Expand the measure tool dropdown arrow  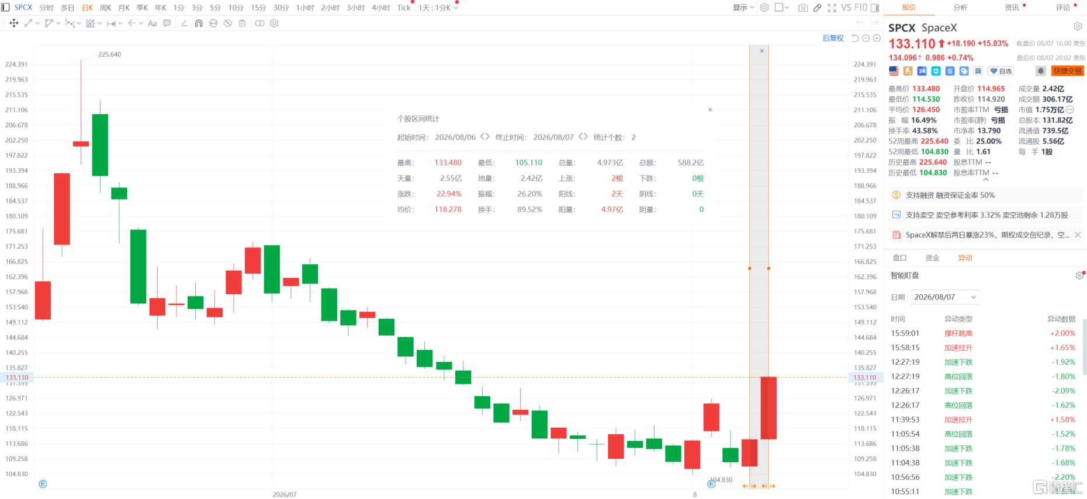[x=120, y=23]
